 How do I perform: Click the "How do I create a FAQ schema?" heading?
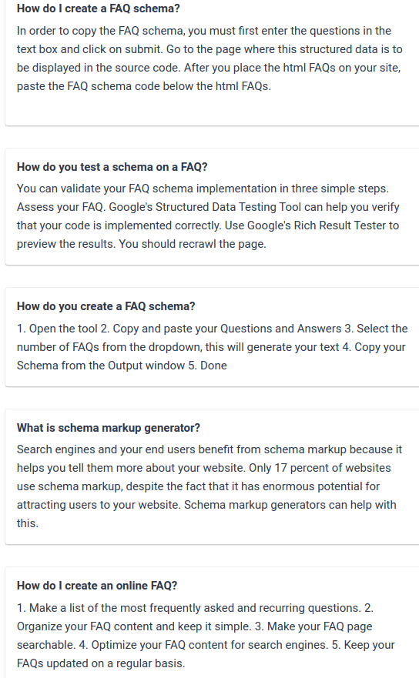point(99,8)
